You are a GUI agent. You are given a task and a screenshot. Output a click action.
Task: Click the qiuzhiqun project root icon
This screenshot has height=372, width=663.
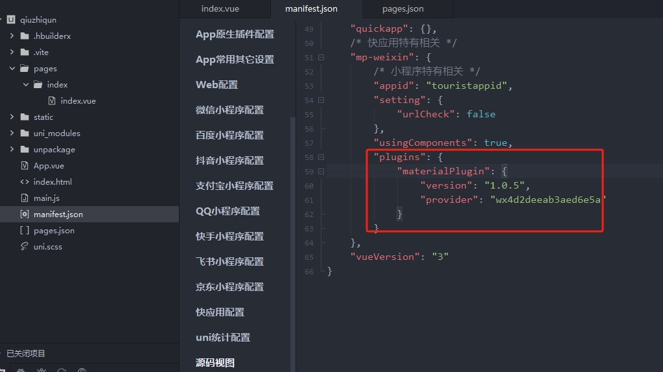coord(12,19)
